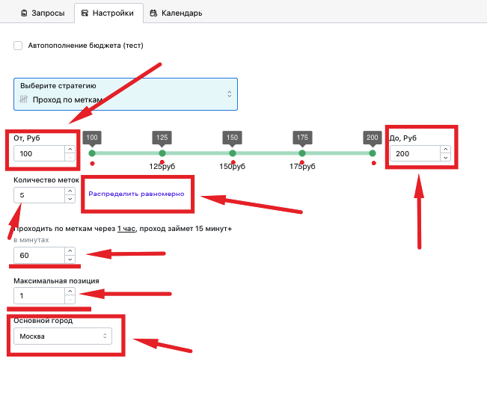Image resolution: width=487 pixels, height=394 pixels.
Task: Increase Максимальная позиция with up arrow
Action: [70, 292]
